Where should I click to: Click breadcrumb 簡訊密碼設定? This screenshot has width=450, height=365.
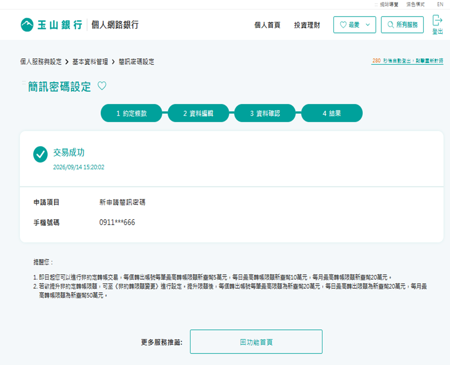(x=136, y=62)
